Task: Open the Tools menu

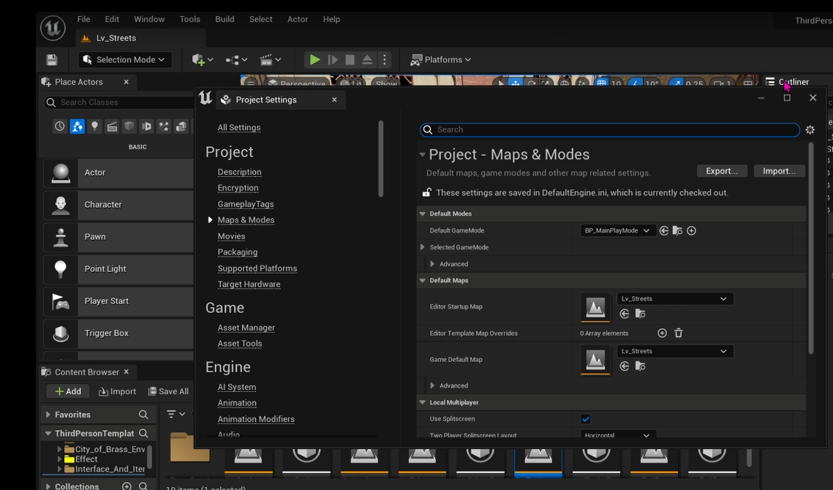Action: click(x=189, y=19)
